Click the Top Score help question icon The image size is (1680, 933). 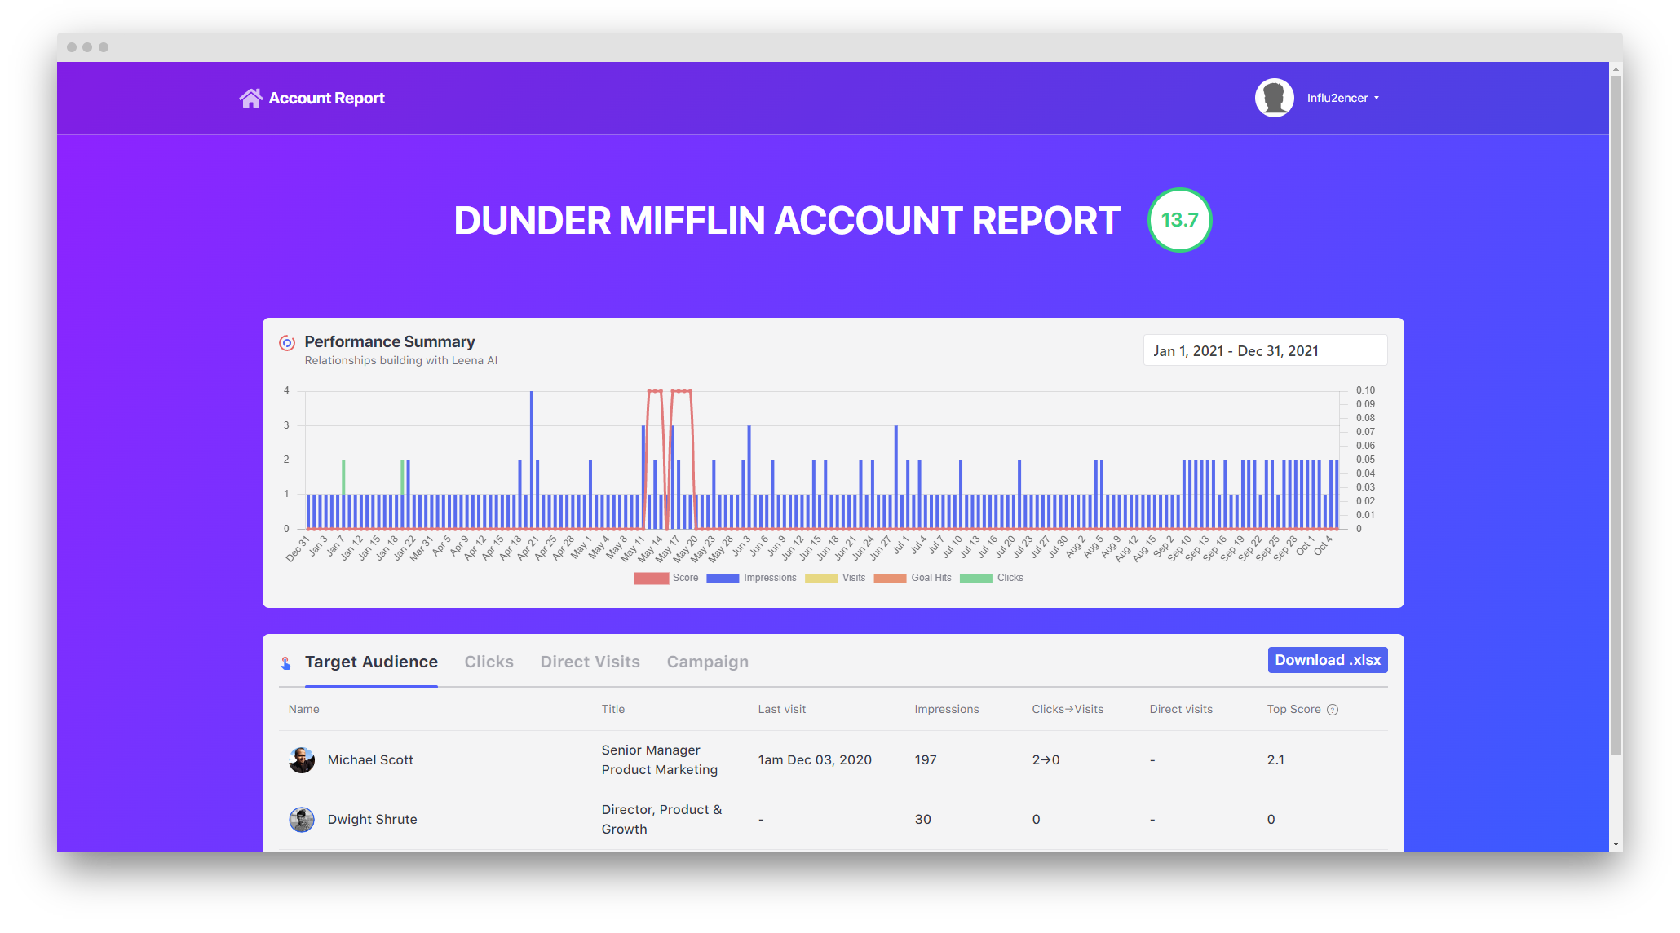point(1333,710)
